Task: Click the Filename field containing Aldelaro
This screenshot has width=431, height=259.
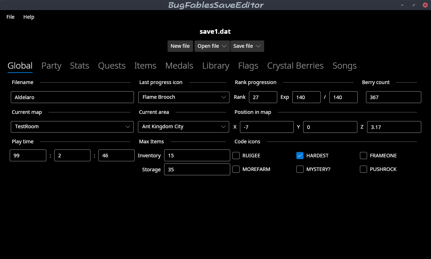Action: click(72, 97)
